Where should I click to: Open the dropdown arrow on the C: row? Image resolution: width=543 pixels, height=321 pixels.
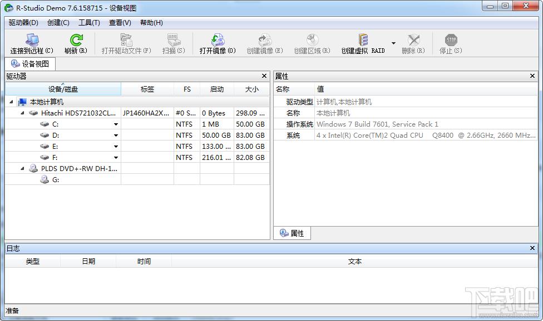(x=116, y=124)
